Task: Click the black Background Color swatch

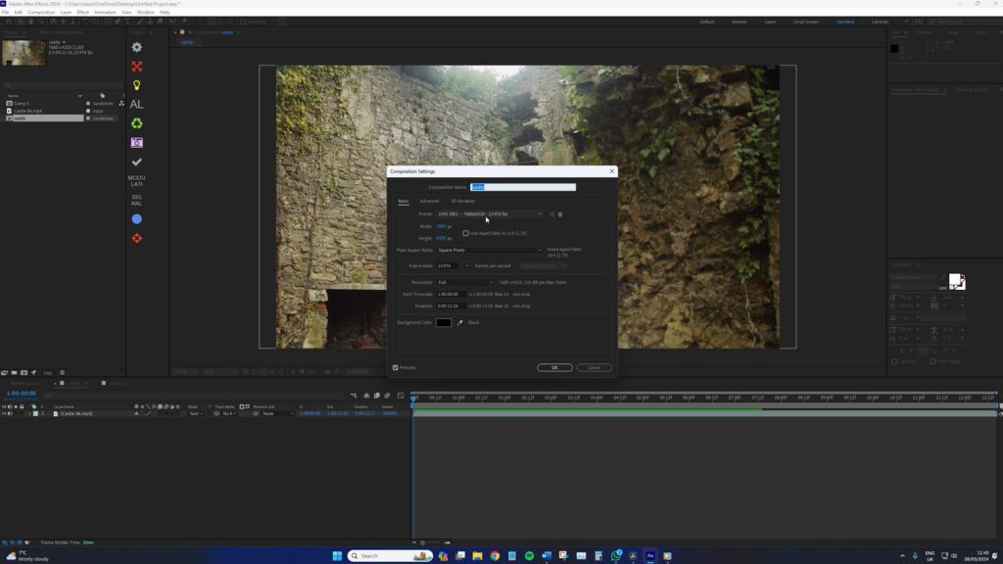Action: click(x=444, y=323)
